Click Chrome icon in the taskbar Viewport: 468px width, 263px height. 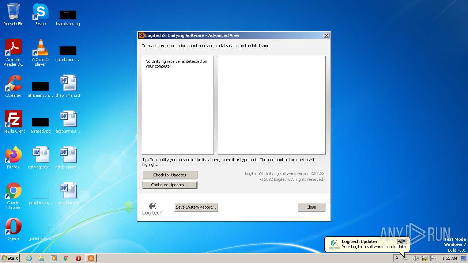click(x=66, y=258)
